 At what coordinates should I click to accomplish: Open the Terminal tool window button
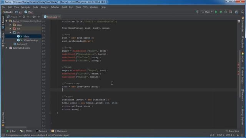click(42, 131)
